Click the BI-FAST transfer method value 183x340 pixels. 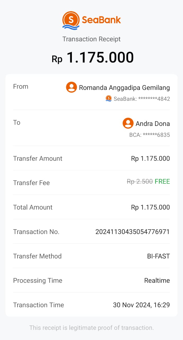(x=158, y=256)
